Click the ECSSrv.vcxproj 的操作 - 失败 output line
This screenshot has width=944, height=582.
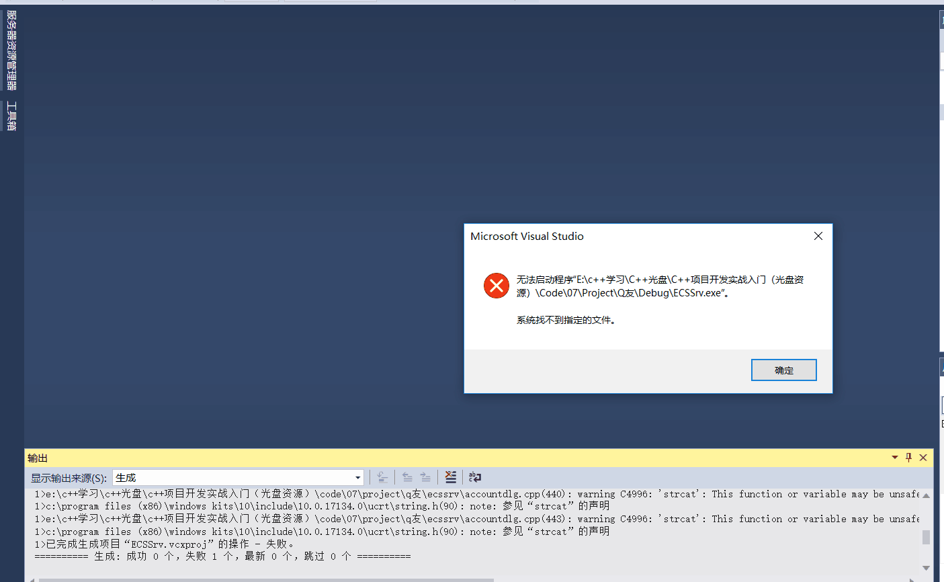point(165,544)
